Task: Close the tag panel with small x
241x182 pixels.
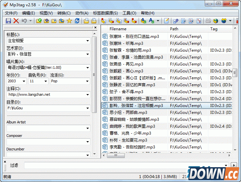Action: point(95,28)
